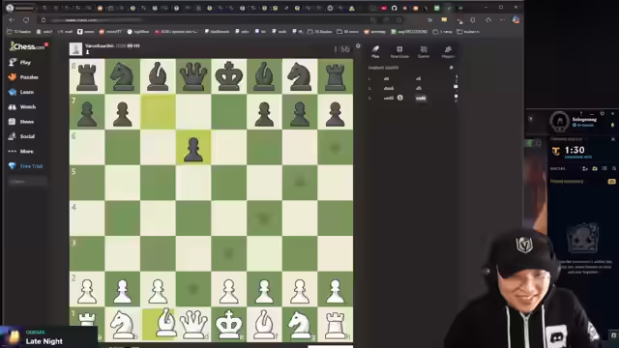The width and height of the screenshot is (619, 348).
Task: Open the Copilot icon in browser toolbar
Action: coord(516,19)
